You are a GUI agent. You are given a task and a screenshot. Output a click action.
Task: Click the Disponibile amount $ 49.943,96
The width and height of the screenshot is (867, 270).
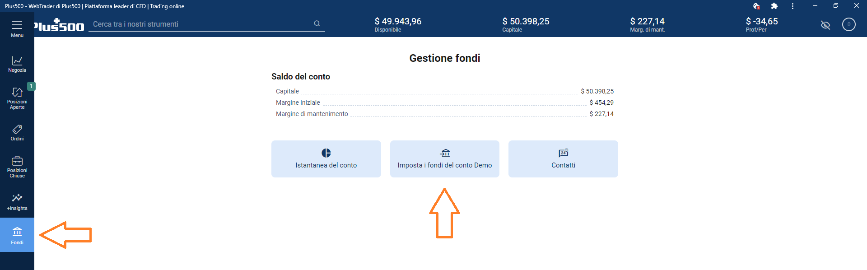(x=398, y=21)
